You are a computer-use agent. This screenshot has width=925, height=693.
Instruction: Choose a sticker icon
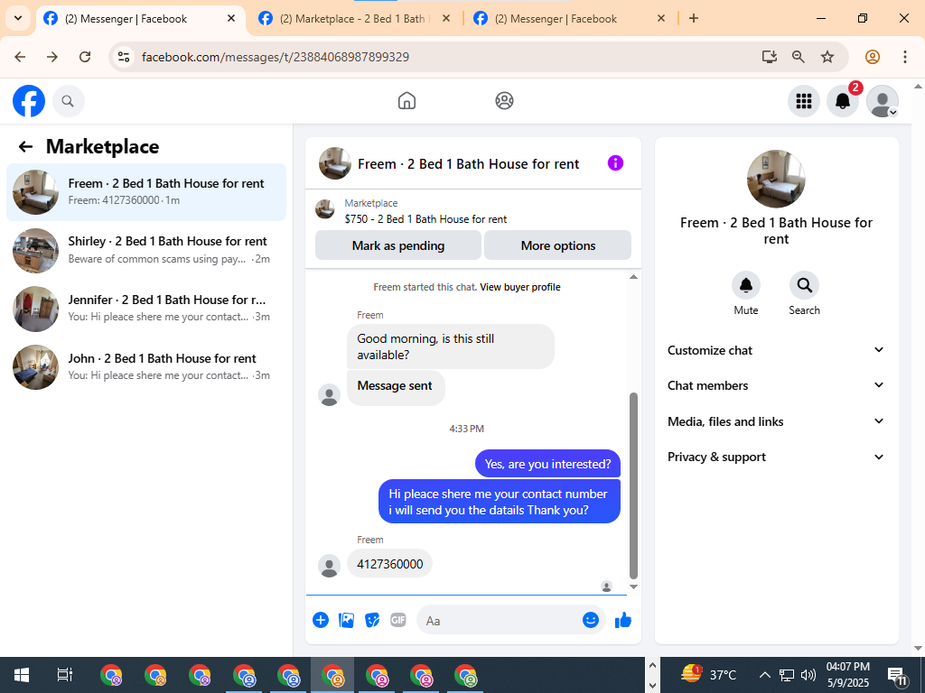[372, 620]
